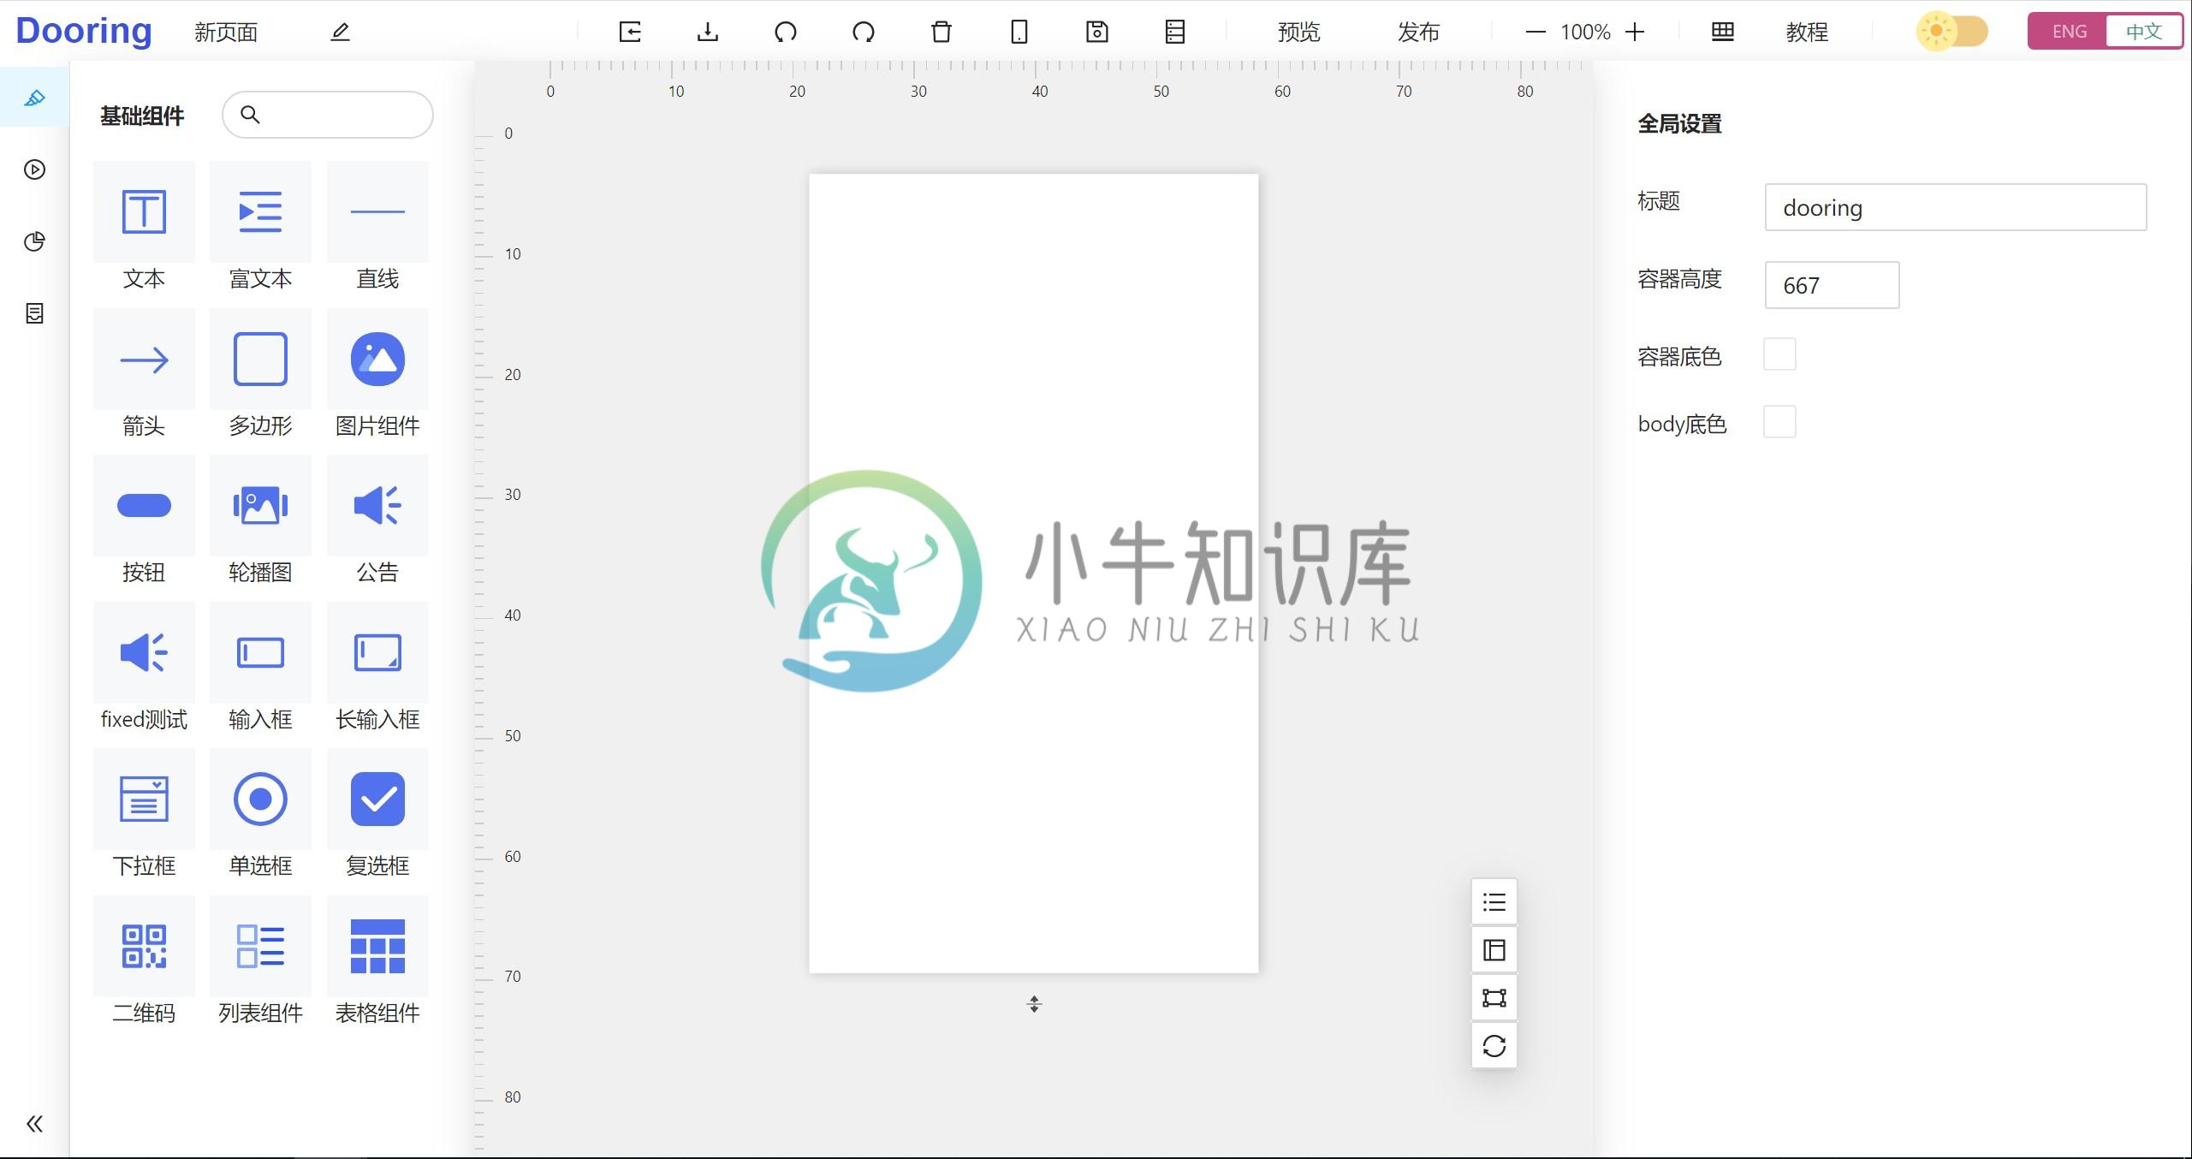Click the mobile device preview icon
The image size is (2192, 1159).
pyautogui.click(x=1019, y=32)
